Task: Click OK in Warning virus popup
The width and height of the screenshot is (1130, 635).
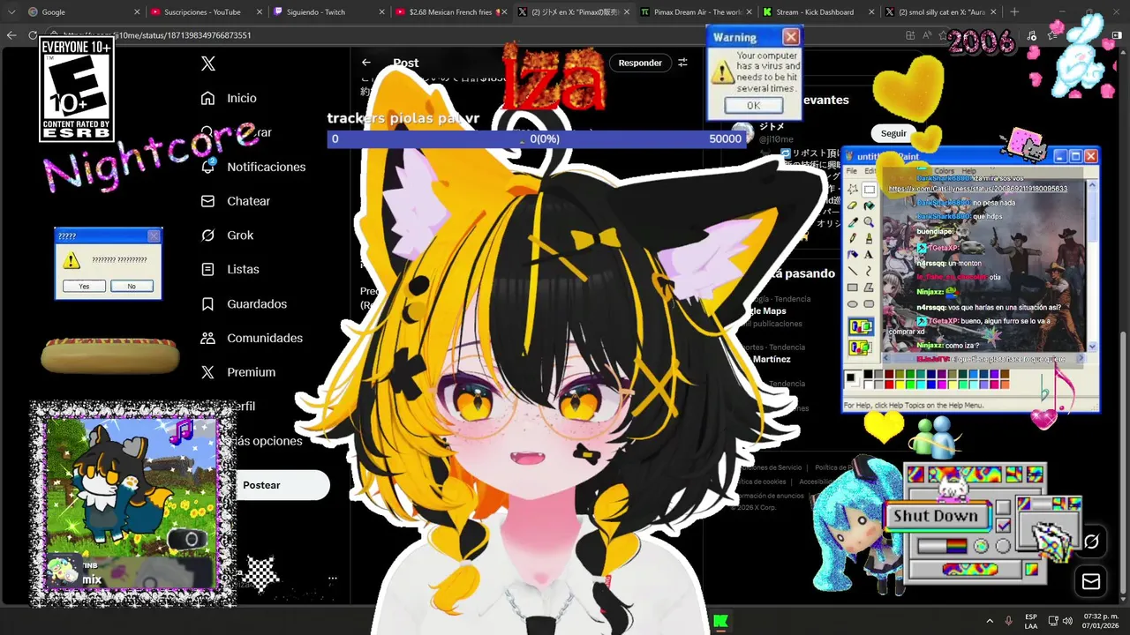Action: click(753, 105)
